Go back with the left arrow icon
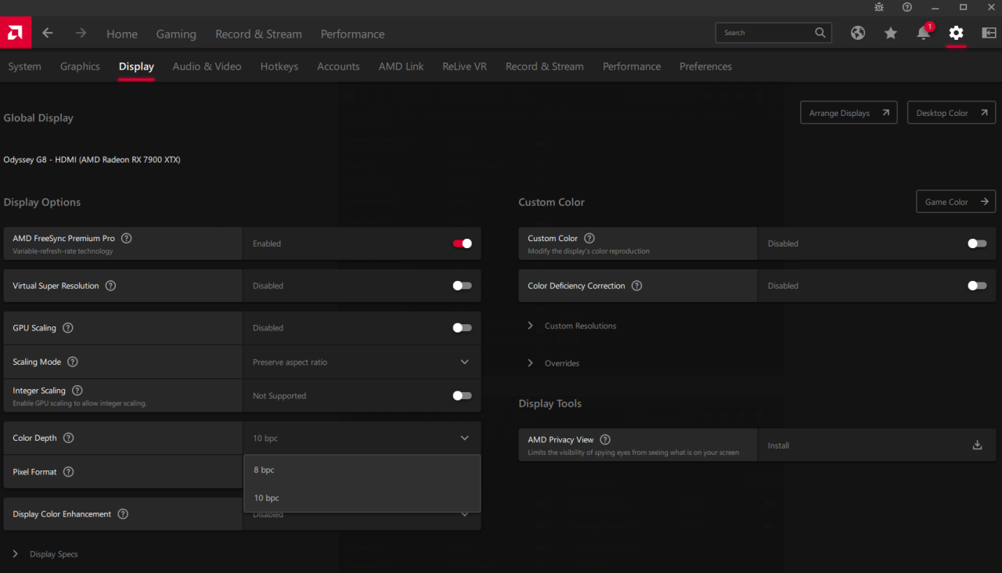 48,33
